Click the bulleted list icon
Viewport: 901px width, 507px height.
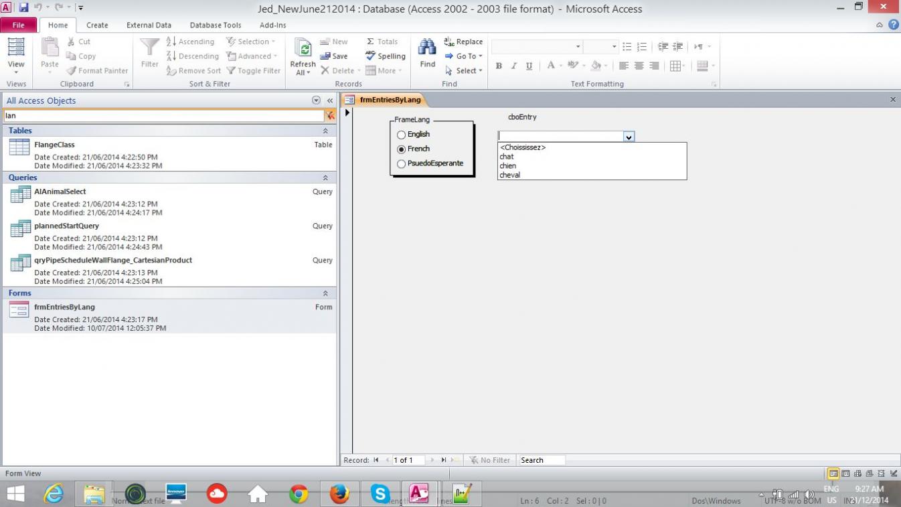pos(627,47)
